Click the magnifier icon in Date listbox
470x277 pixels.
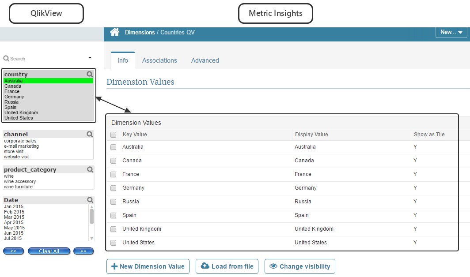(x=90, y=200)
